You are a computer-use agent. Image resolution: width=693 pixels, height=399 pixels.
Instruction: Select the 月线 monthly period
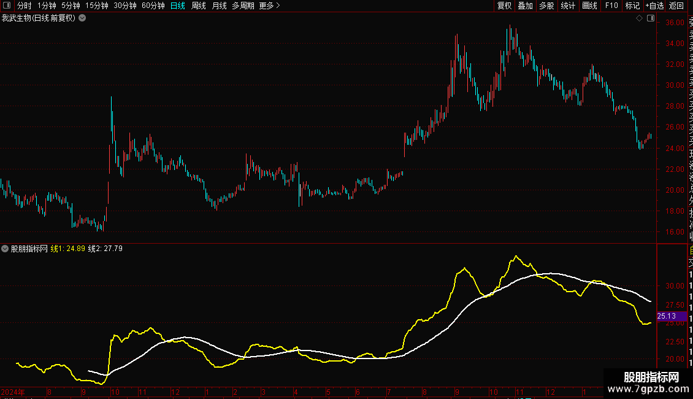coord(219,6)
